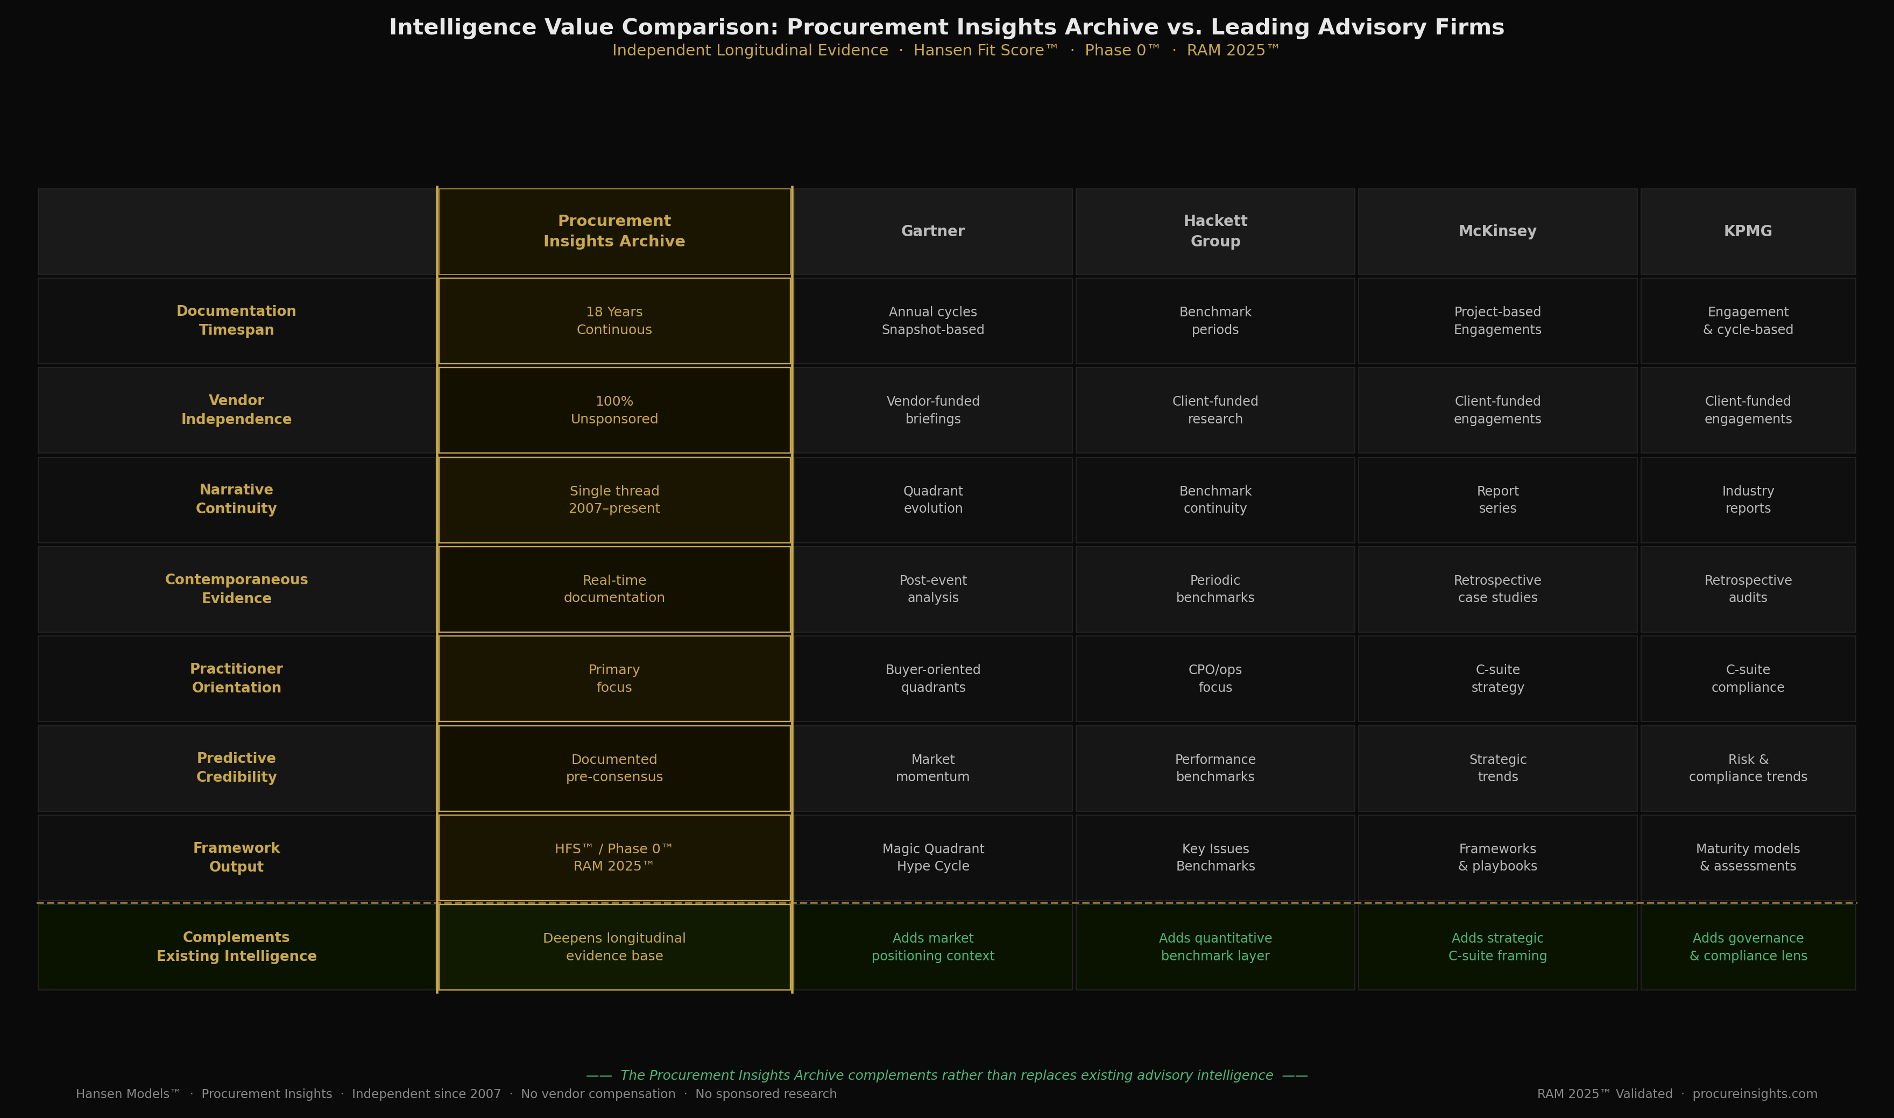Click the Procurement Insights Archive header cell
This screenshot has height=1118, width=1894.
click(x=614, y=231)
